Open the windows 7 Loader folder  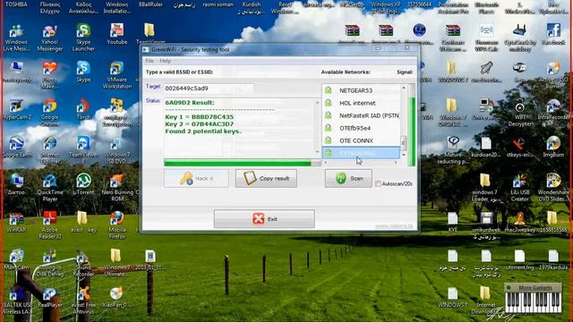485,188
